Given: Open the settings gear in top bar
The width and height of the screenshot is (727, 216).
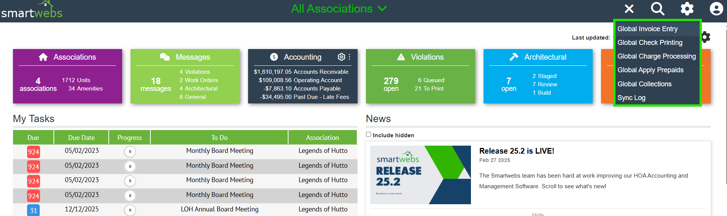Looking at the screenshot, I should coord(687,9).
